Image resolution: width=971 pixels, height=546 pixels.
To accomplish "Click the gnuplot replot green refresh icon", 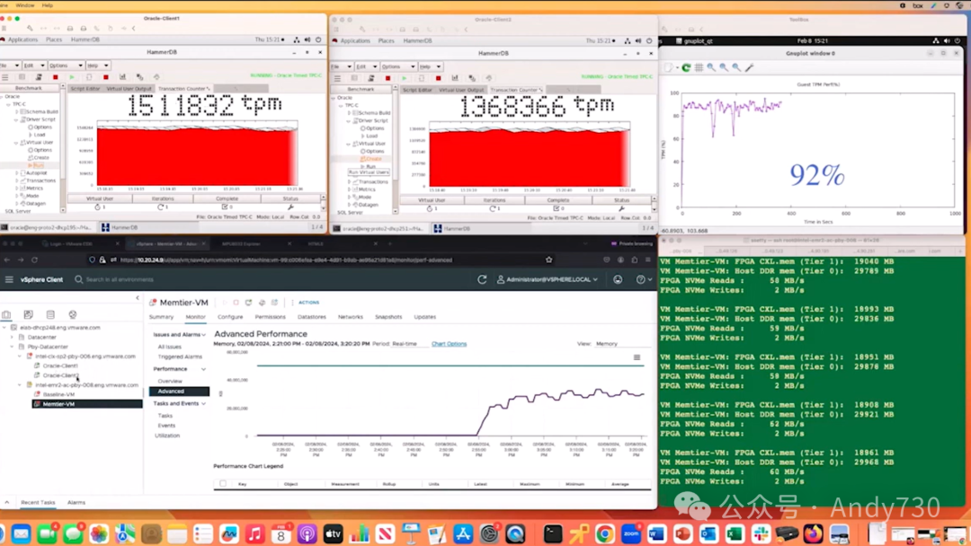I will tap(686, 67).
